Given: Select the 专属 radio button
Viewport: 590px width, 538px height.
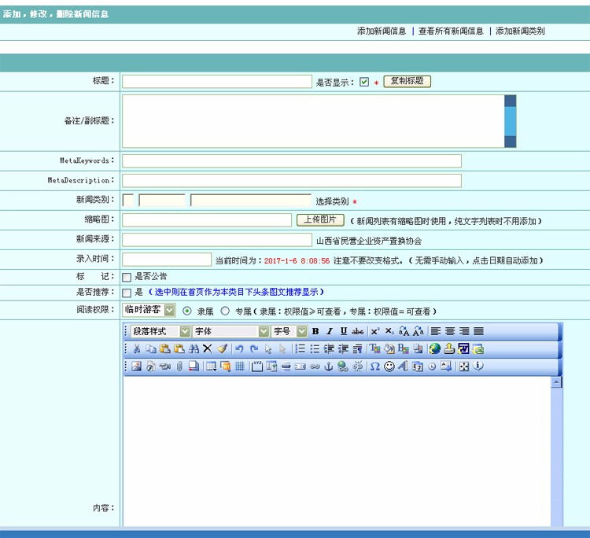Looking at the screenshot, I should [225, 311].
